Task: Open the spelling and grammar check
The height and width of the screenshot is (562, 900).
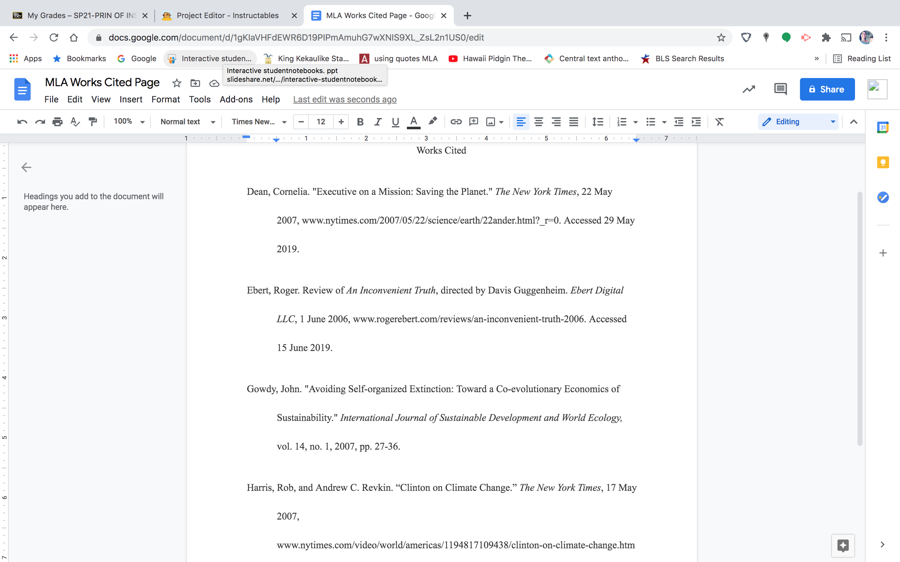Action: point(75,122)
